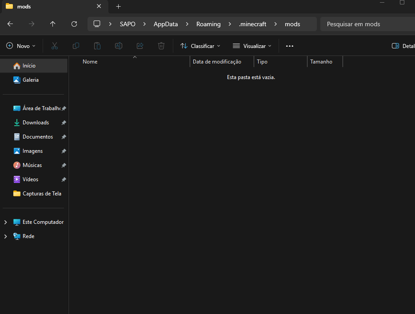Open the three-dots more options menu
This screenshot has width=415, height=314.
point(290,46)
